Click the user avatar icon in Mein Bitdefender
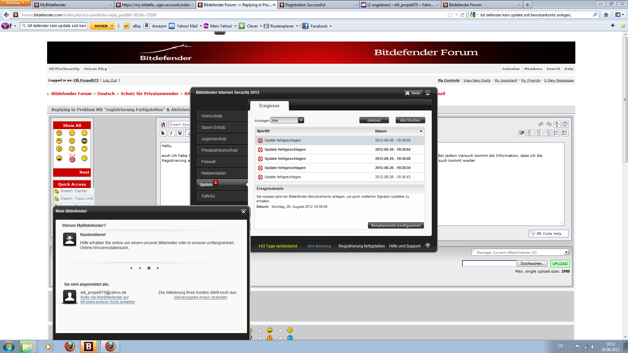This screenshot has height=353, width=628. click(x=70, y=297)
